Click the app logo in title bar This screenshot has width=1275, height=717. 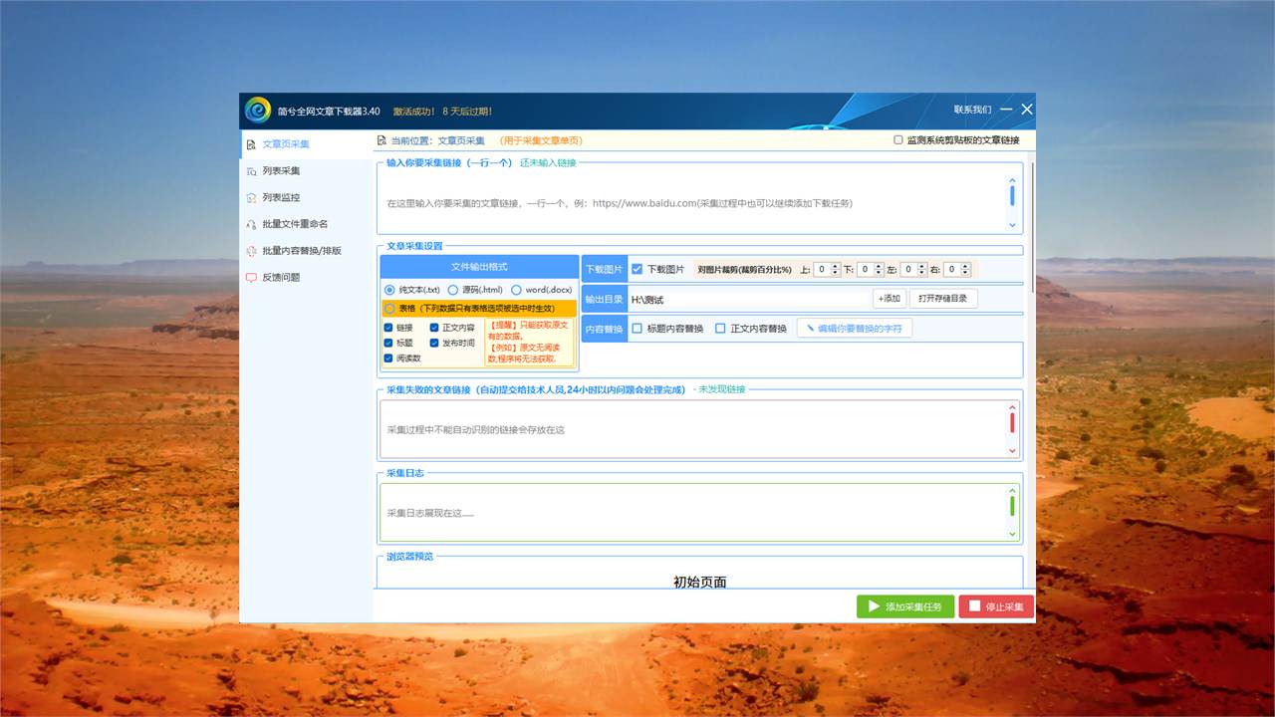[258, 110]
